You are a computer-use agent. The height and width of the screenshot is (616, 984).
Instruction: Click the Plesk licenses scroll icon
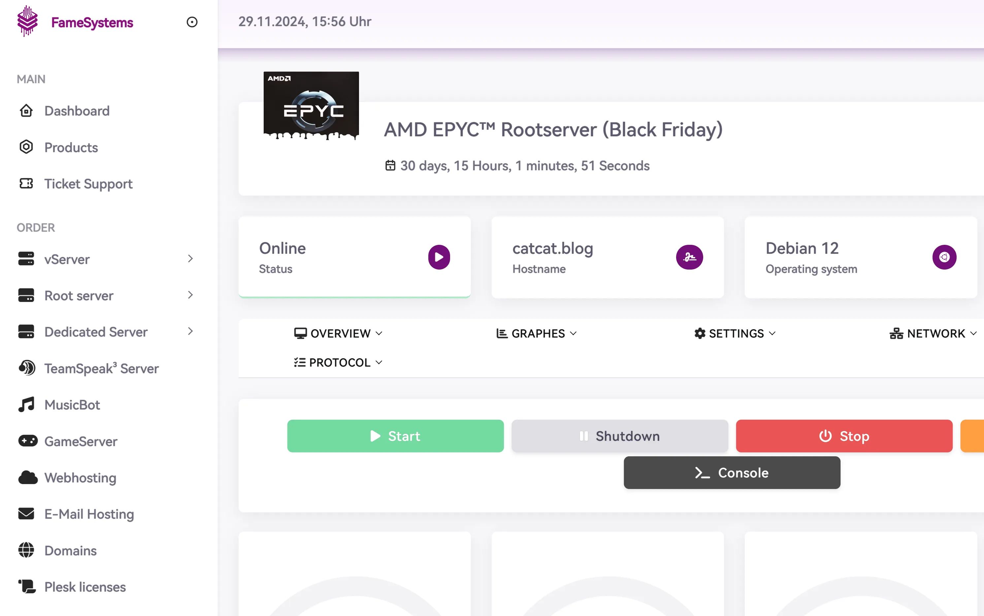click(27, 586)
